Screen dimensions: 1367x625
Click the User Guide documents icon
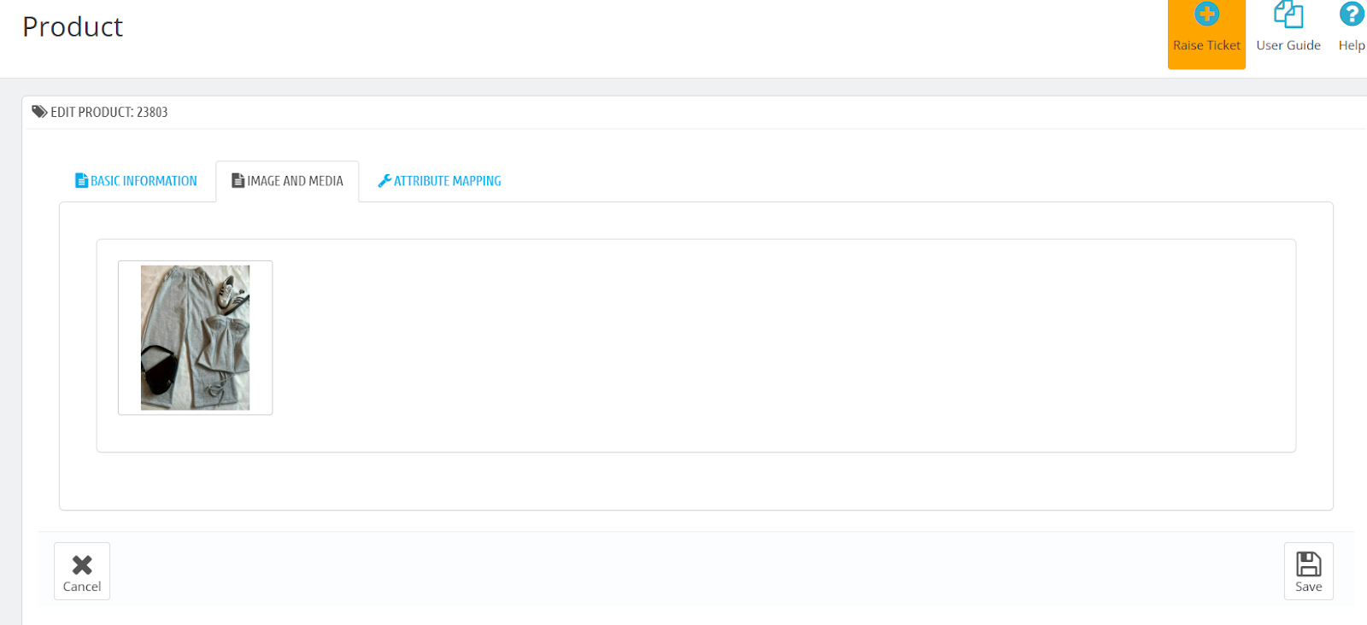1288,15
